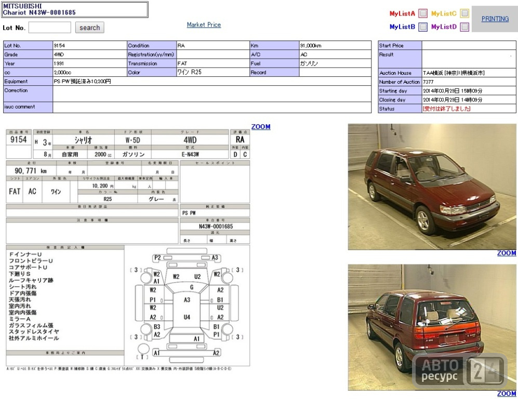This screenshot has height=399, width=518.
Task: Select the Closing day date value
Action: pyautogui.click(x=453, y=100)
